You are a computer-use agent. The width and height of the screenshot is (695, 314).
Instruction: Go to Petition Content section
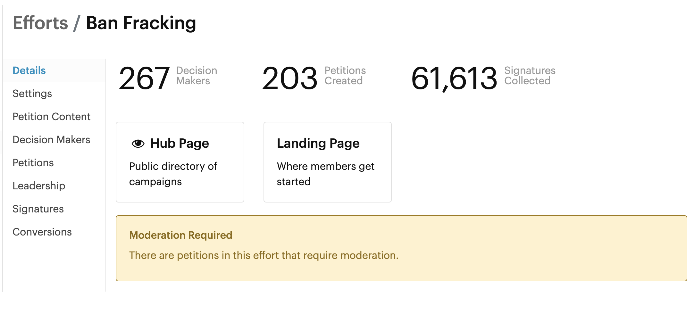55,117
